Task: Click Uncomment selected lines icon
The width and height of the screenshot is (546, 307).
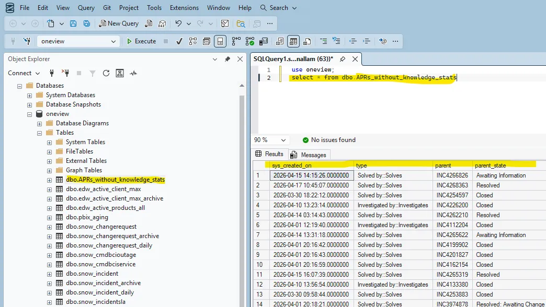Action: pos(336,41)
